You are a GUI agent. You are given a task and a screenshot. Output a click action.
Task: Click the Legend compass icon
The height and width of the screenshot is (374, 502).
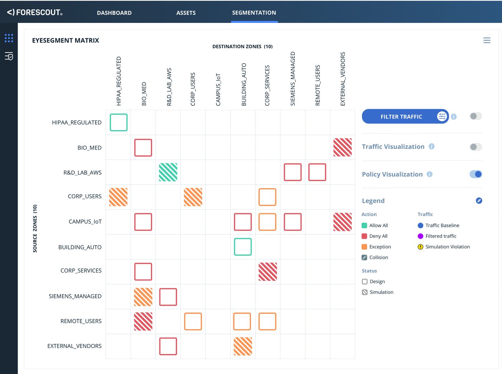click(479, 200)
